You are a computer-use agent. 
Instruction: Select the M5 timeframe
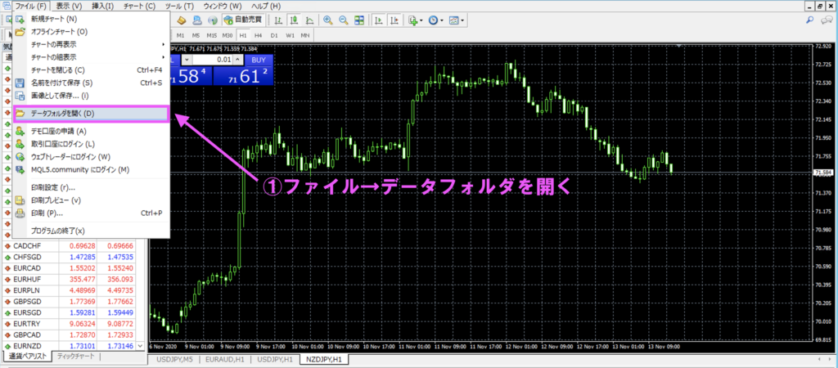(196, 35)
